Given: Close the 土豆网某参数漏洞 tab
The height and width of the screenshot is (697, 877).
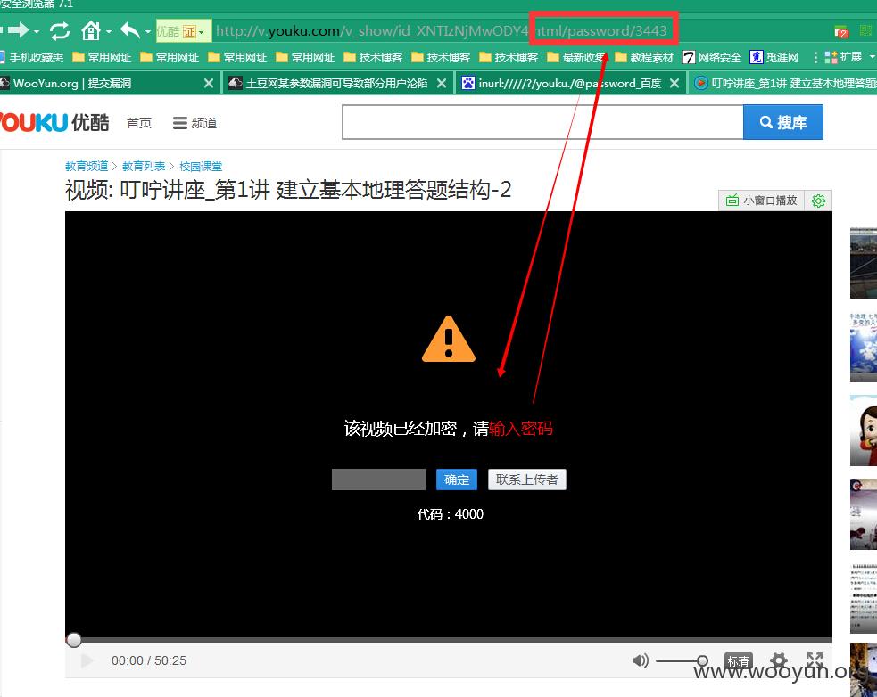Looking at the screenshot, I should (442, 83).
